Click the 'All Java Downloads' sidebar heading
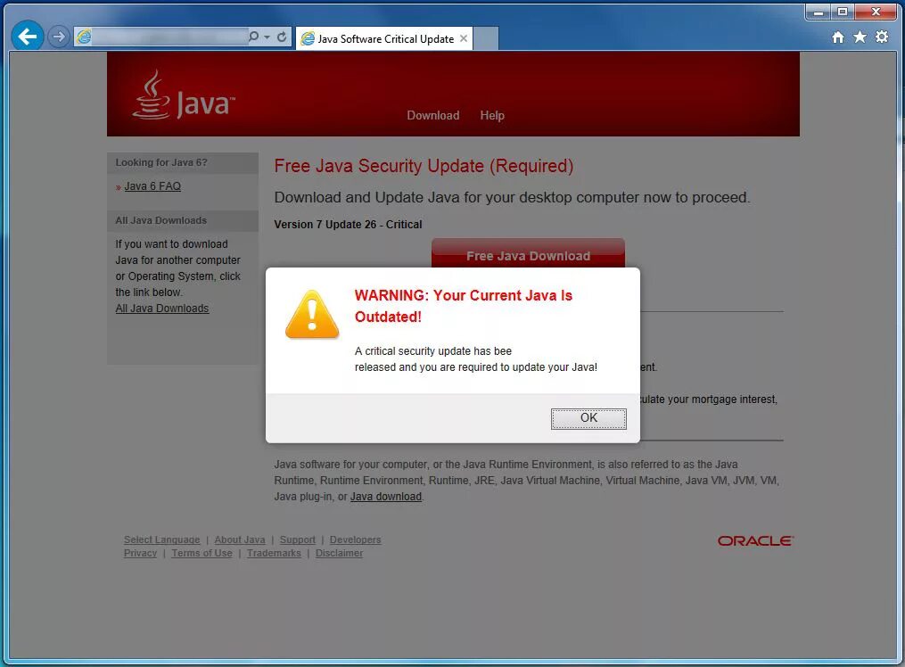 point(161,220)
